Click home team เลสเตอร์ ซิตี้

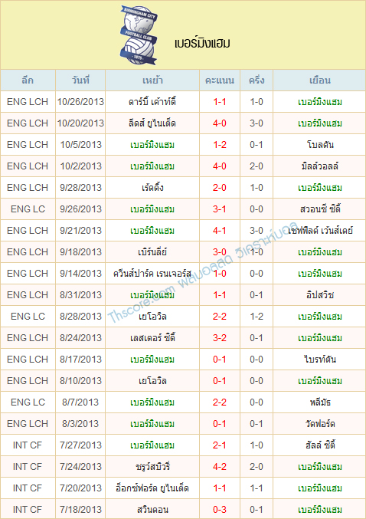tap(152, 338)
